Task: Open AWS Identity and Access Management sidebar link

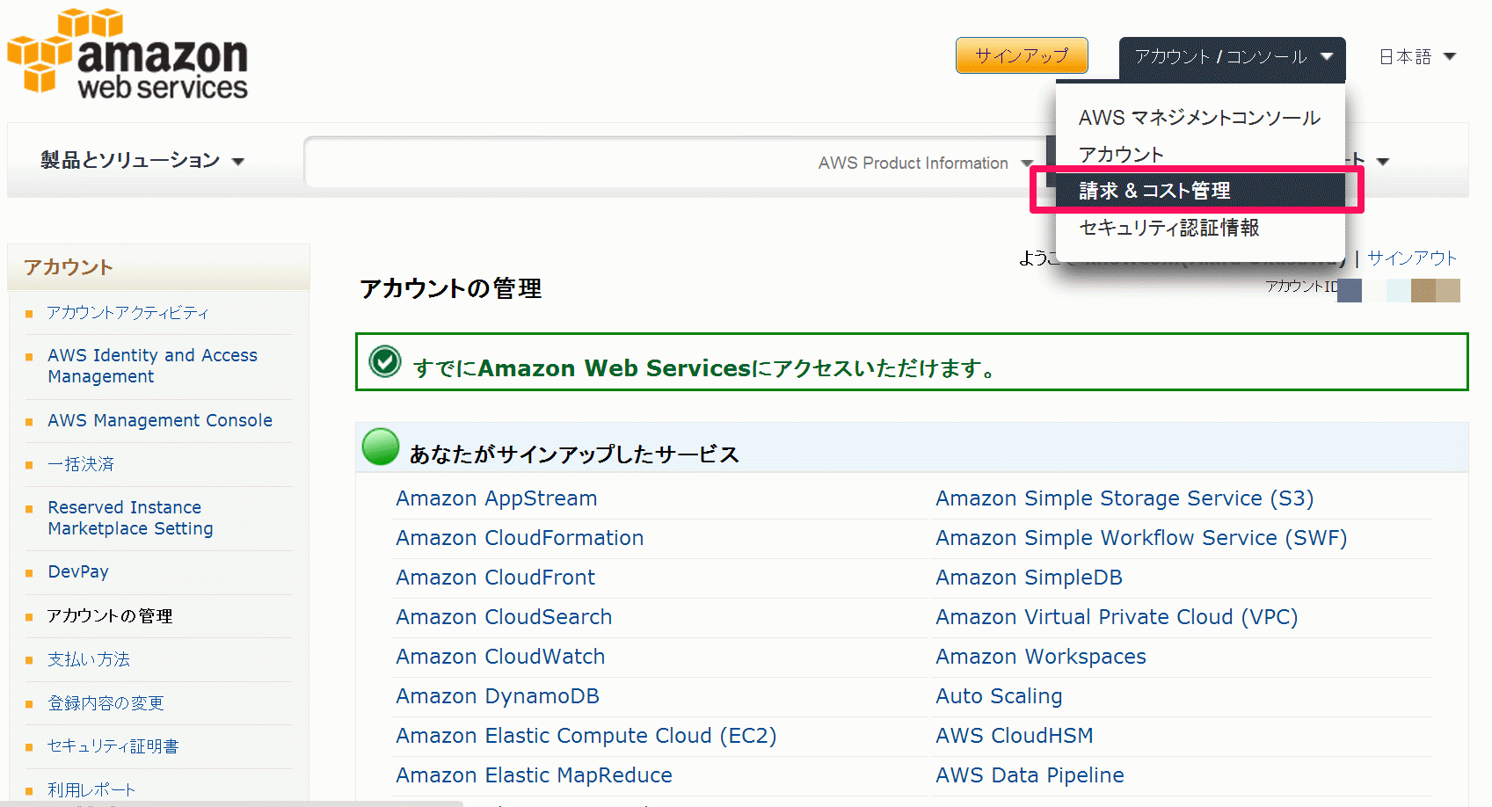Action: tap(152, 366)
